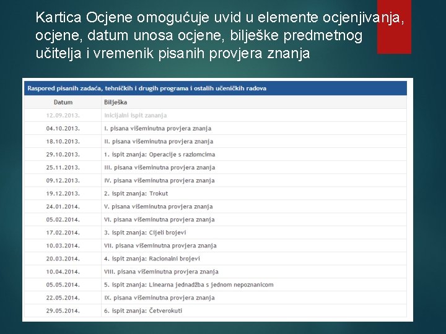The height and width of the screenshot is (334, 446).
Task: Click '3. ispit znanja: Cijeli brojevi'
Action: (145, 233)
